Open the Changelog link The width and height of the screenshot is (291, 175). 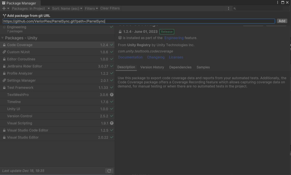click(156, 57)
